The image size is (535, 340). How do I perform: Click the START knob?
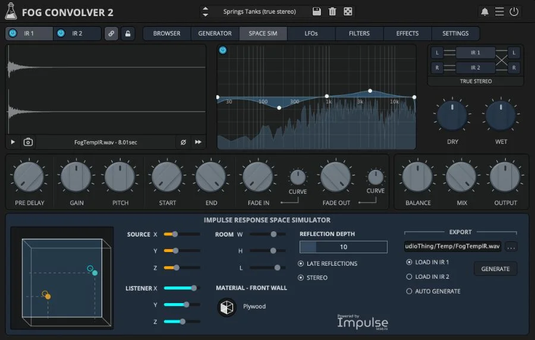(167, 177)
